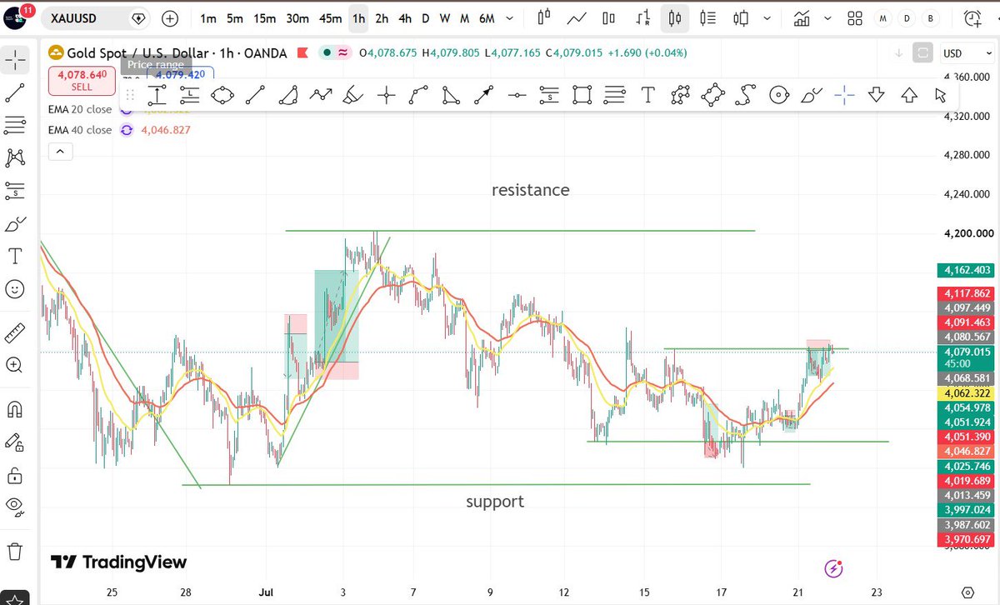The height and width of the screenshot is (605, 1000).
Task: Create an alert with the clock icon
Action: (972, 17)
